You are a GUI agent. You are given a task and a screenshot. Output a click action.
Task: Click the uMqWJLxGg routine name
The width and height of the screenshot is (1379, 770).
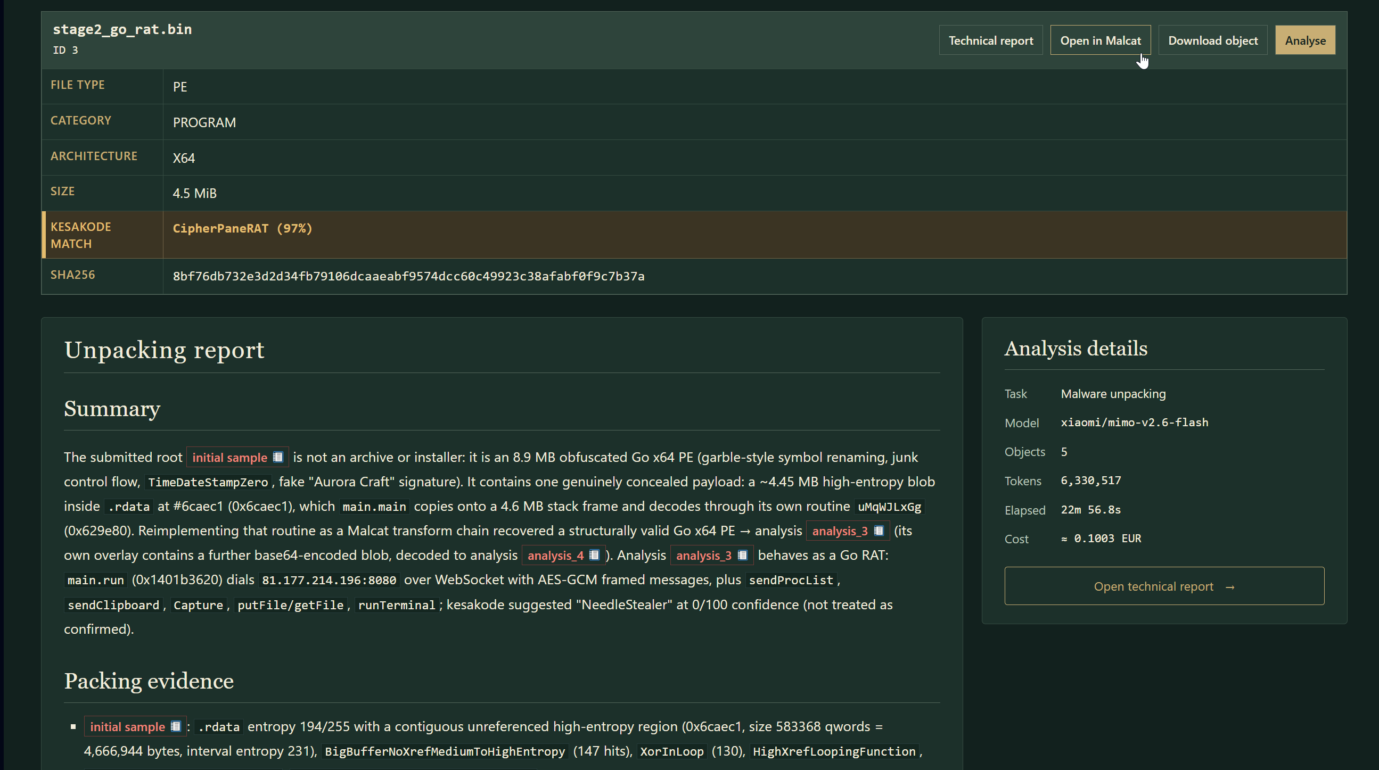click(x=889, y=507)
